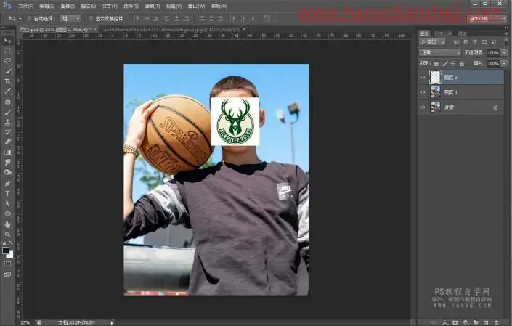Select the 图层 1 layer thumbnail
The height and width of the screenshot is (326, 512).
pos(435,92)
